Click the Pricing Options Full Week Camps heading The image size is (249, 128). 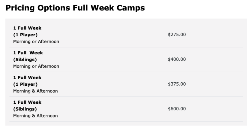pyautogui.click(x=75, y=8)
